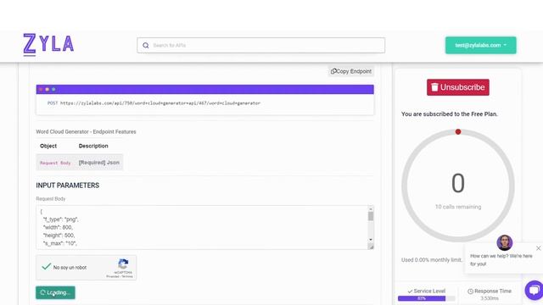543x305 pixels.
Task: Close the chat help popup
Action: coord(538,248)
